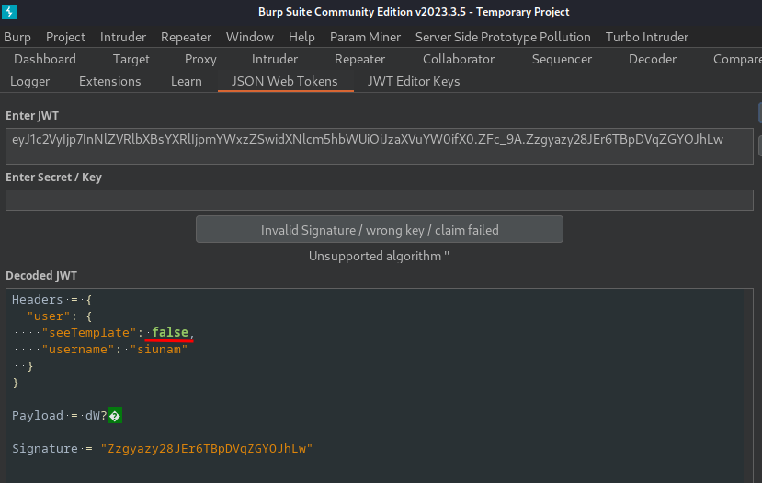This screenshot has height=483, width=762.
Task: Click the Unsupported algorithm message text
Action: click(x=379, y=256)
